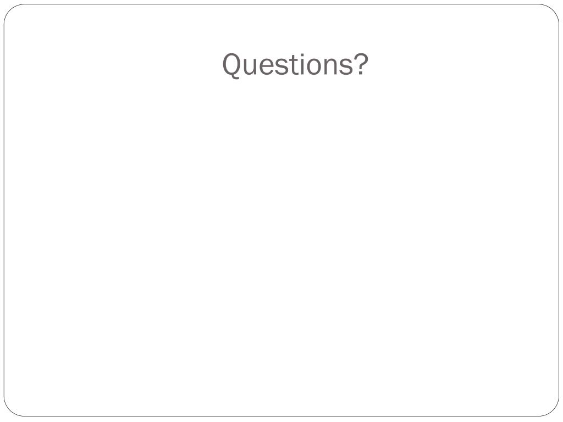Click the letter "i" in Questions title

point(302,64)
